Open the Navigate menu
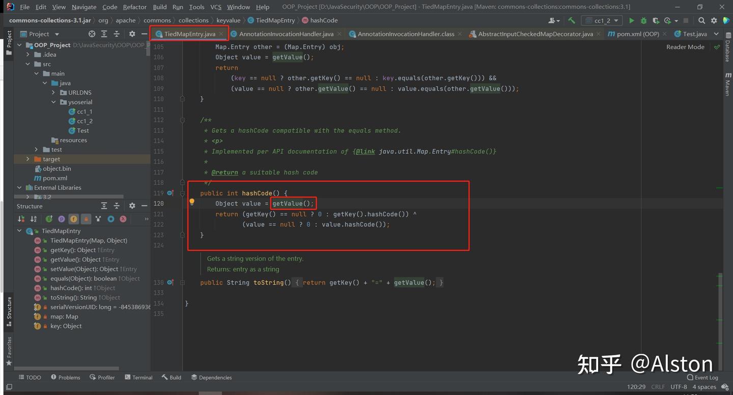Image resolution: width=733 pixels, height=395 pixels. [x=84, y=7]
